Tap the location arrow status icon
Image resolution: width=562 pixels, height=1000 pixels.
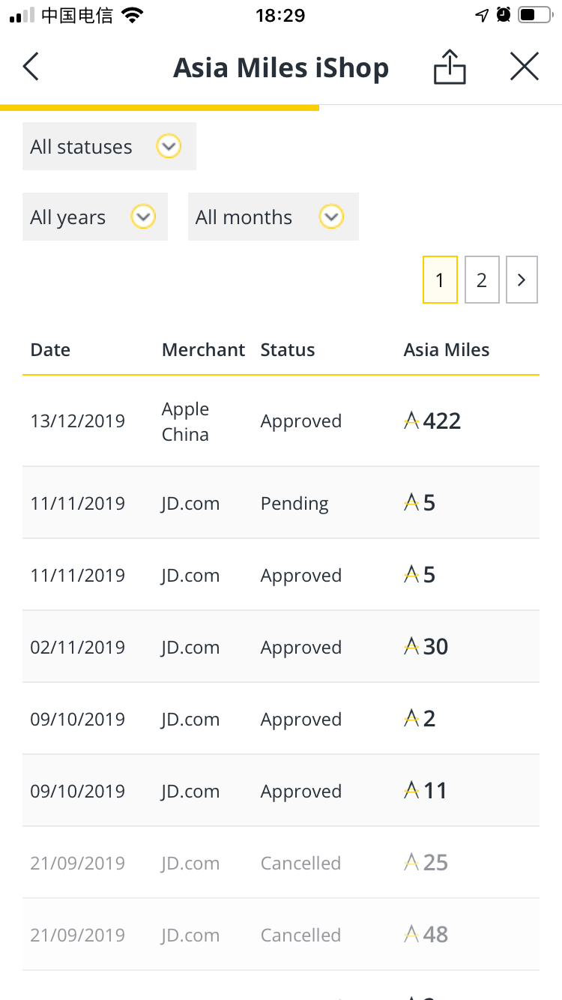483,16
